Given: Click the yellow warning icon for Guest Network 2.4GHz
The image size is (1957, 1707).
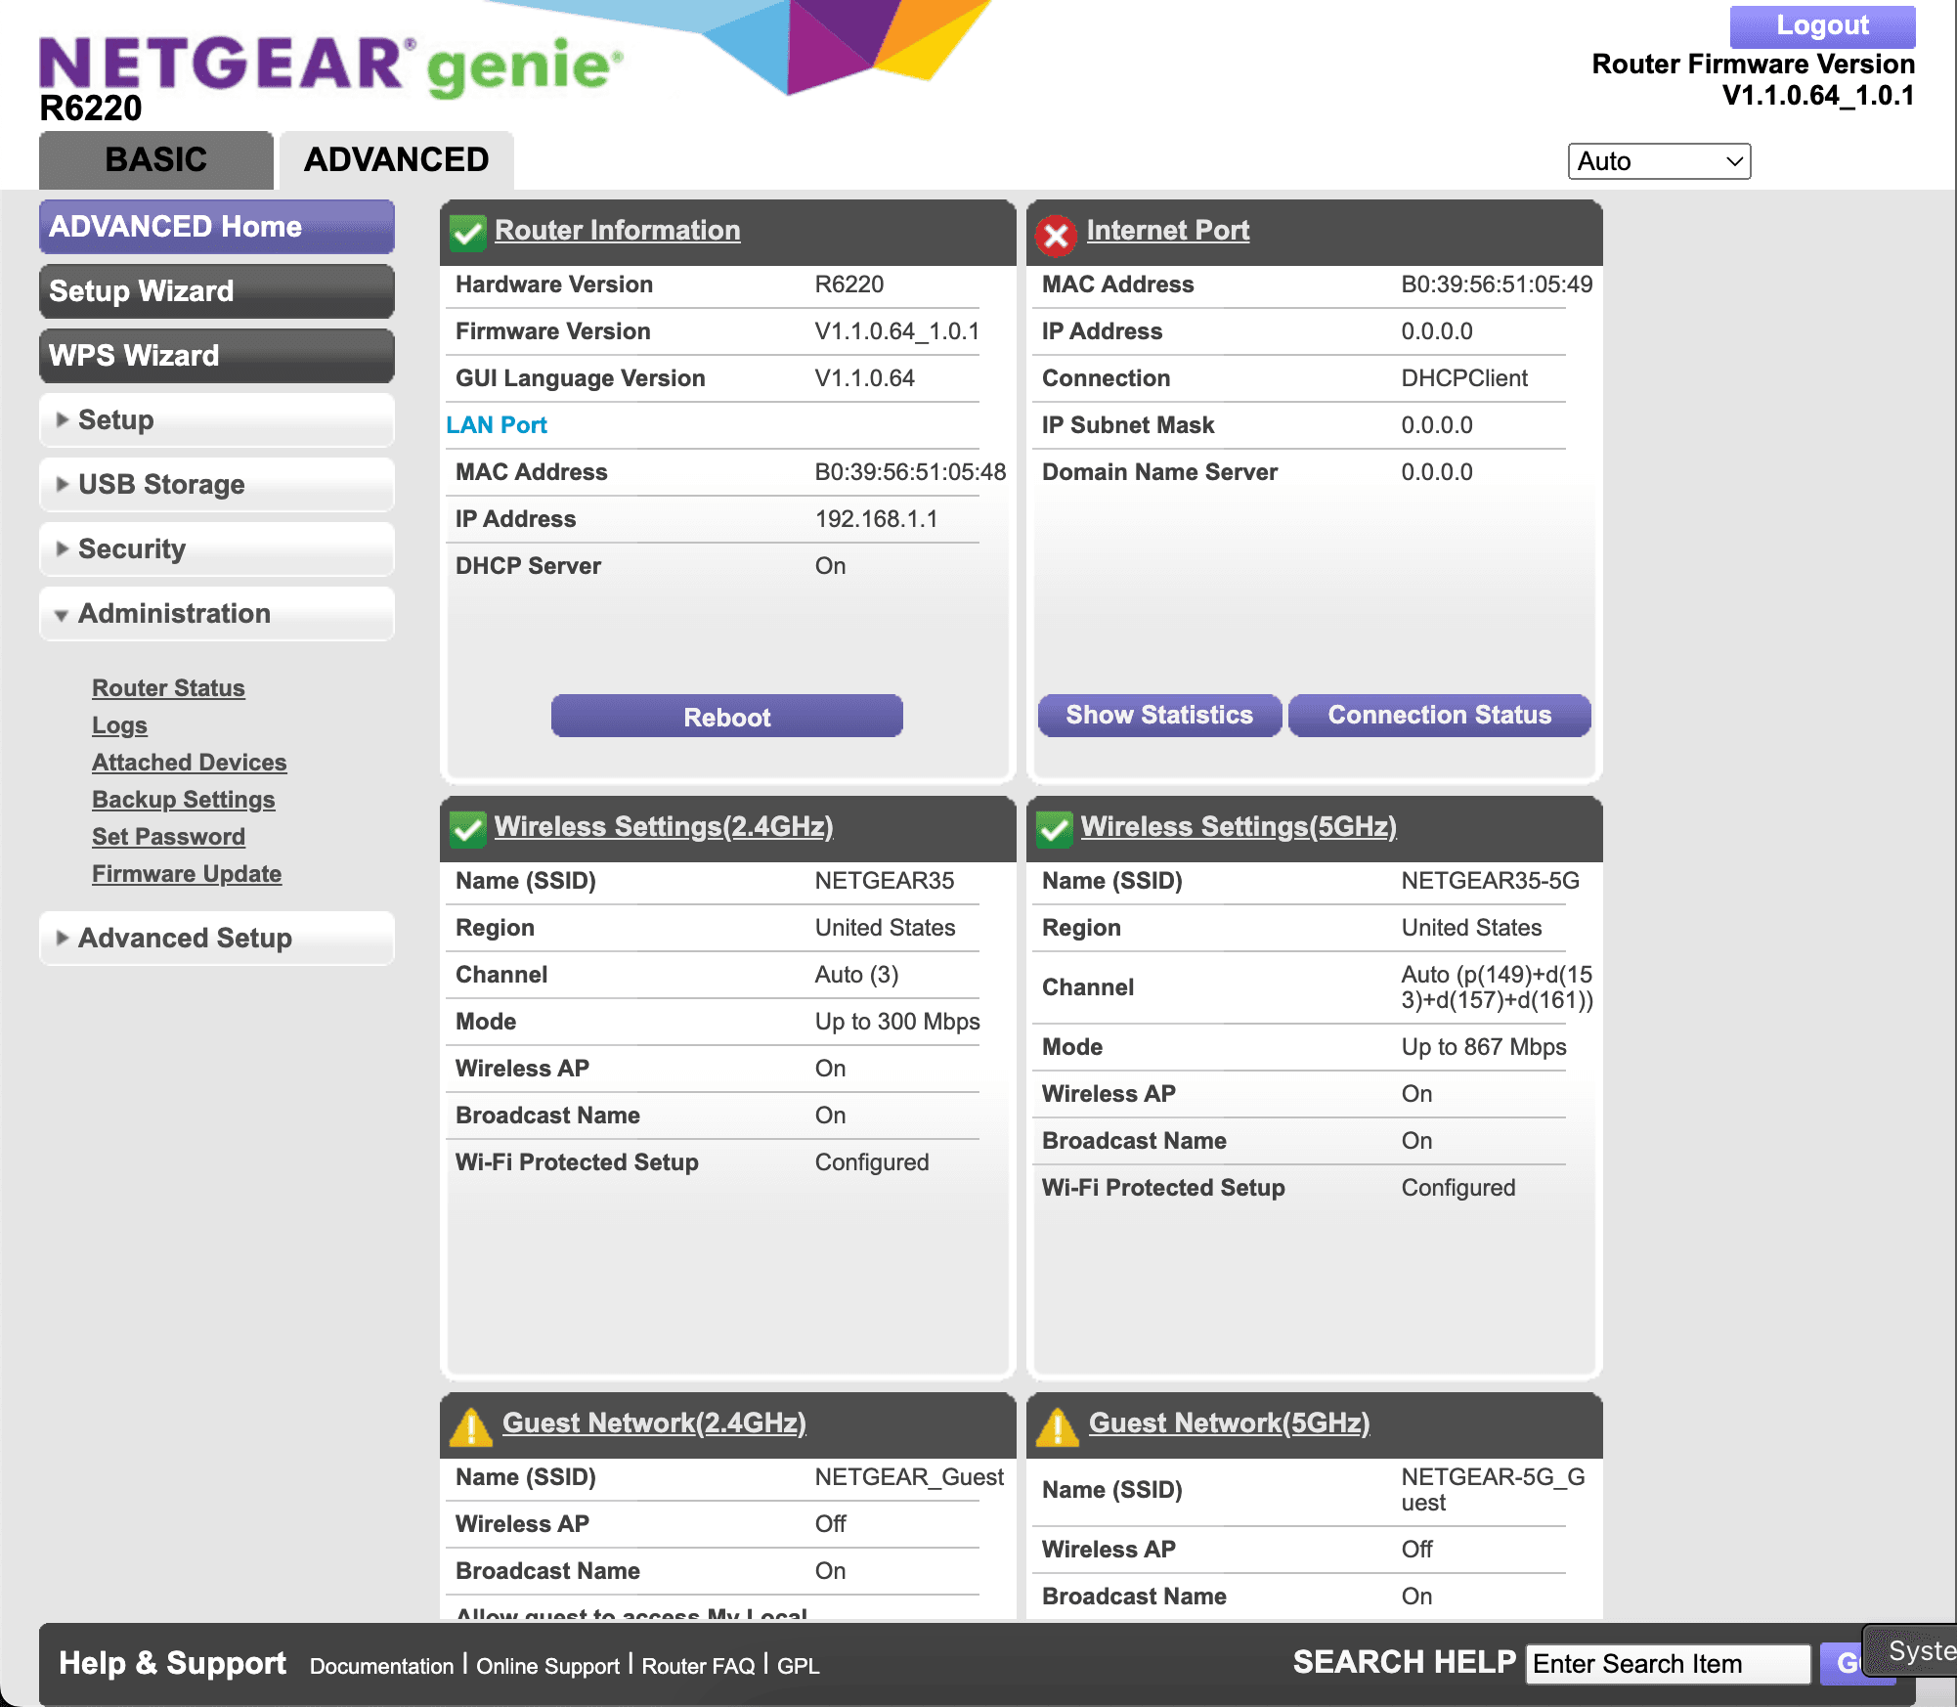Looking at the screenshot, I should click(471, 1426).
